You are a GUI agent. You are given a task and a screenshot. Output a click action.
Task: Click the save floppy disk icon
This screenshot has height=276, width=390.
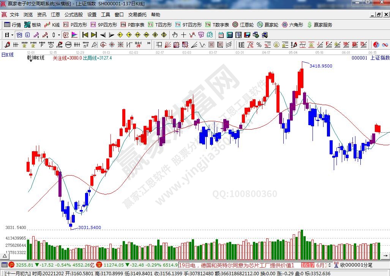click(x=247, y=35)
